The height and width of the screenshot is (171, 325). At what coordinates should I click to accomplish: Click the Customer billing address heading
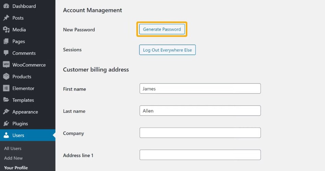96,70
